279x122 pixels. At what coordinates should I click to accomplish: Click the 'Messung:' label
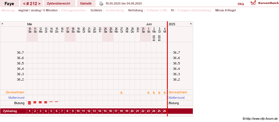point(9,10)
